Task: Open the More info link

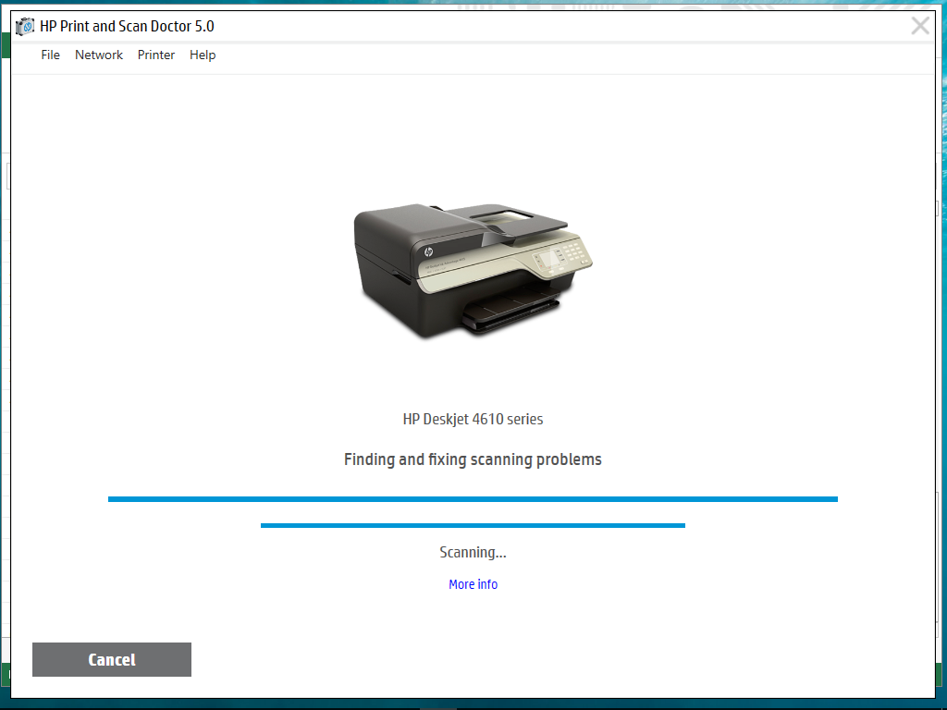Action: click(x=473, y=584)
